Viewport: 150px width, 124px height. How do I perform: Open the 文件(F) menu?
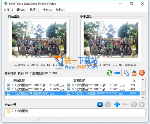8,10
